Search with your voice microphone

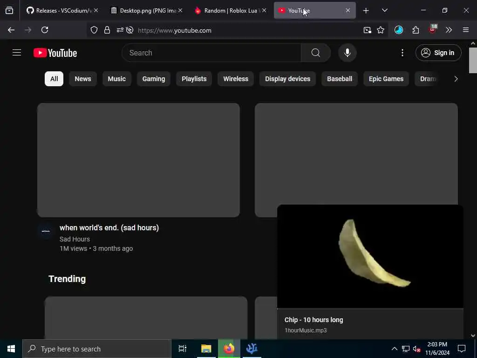pyautogui.click(x=347, y=53)
